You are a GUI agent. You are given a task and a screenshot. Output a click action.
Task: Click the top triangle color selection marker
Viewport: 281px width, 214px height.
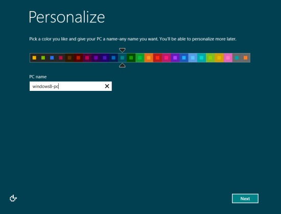tap(122, 50)
